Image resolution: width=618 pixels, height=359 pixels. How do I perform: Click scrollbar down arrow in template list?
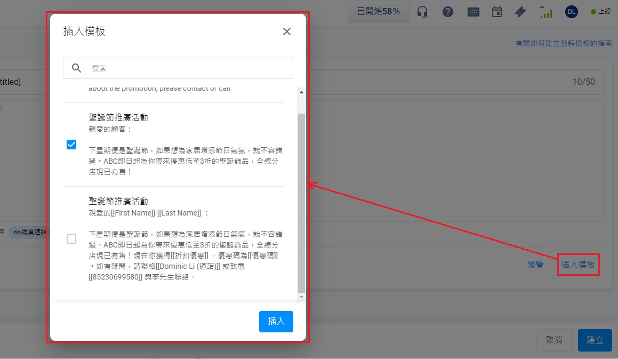[301, 297]
